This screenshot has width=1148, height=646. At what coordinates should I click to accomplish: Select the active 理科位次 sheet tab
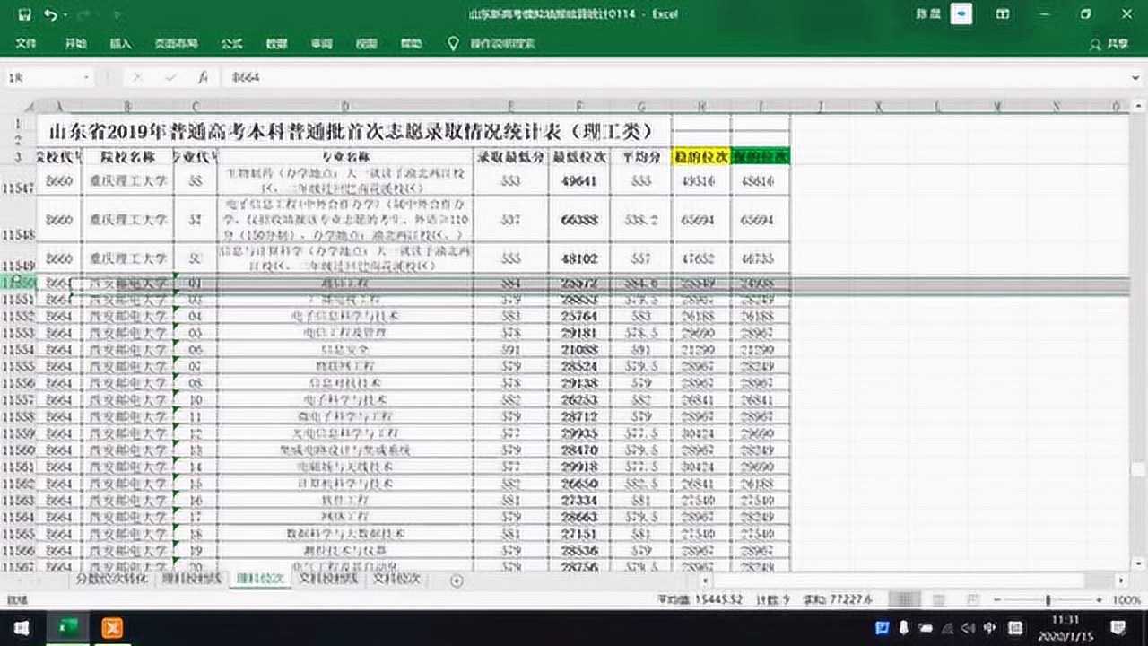[258, 580]
